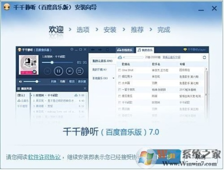
Task: Switch to the 我的音乐 tab in preview
Action: pyautogui.click(x=145, y=50)
